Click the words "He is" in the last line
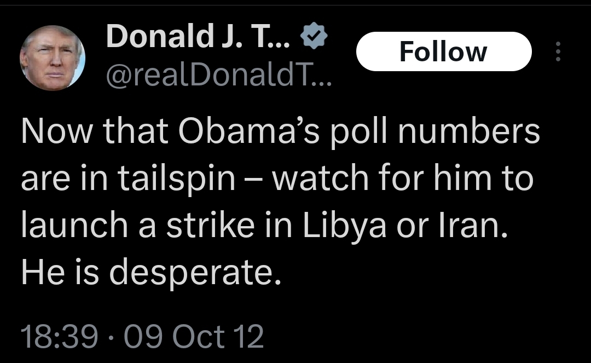Image resolution: width=591 pixels, height=363 pixels. 59,272
